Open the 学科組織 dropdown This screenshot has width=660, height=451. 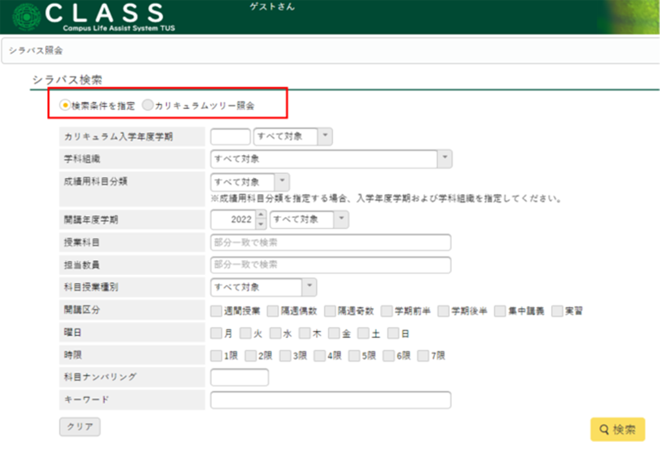coord(331,159)
